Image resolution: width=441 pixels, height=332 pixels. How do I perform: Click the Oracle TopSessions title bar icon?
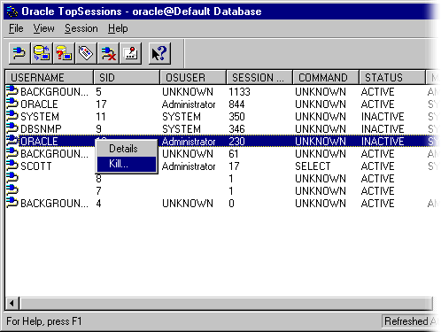[x=12, y=12]
